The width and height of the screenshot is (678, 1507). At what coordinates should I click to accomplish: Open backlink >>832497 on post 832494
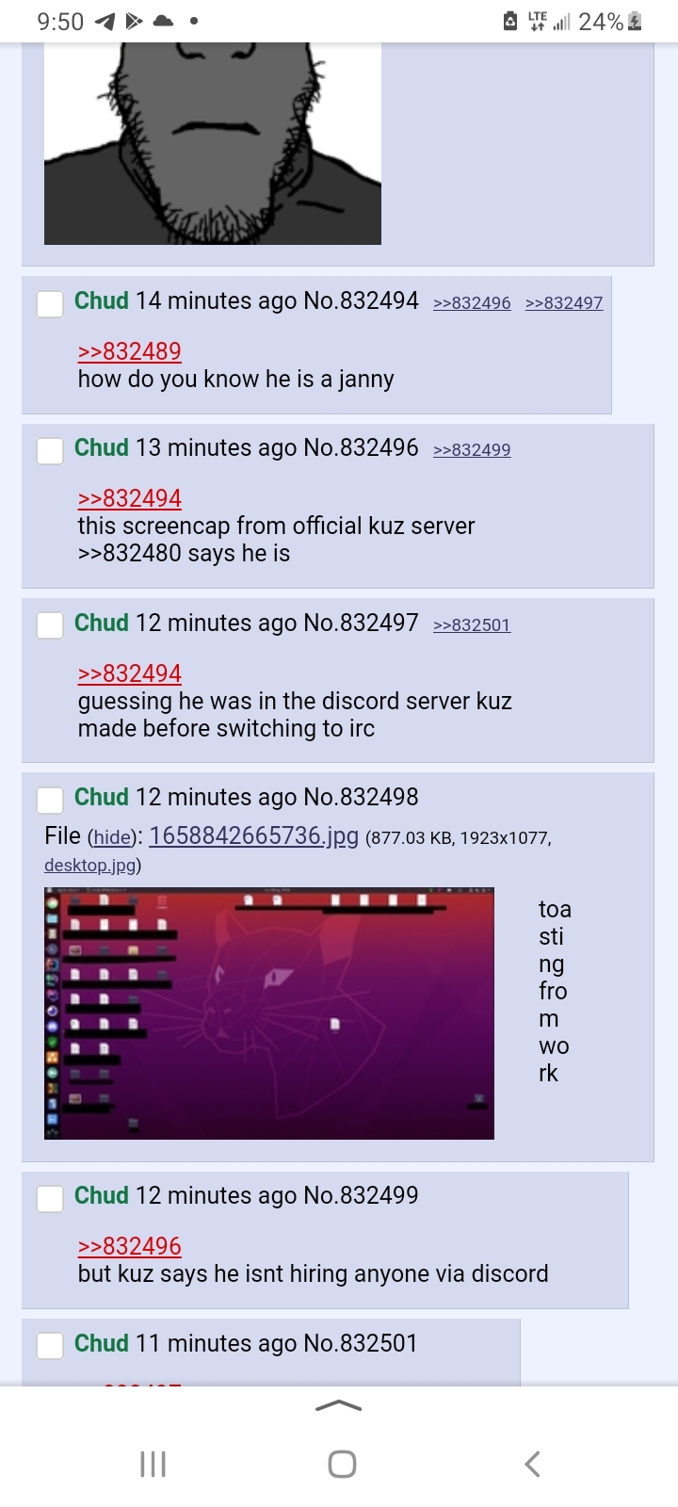tap(564, 302)
